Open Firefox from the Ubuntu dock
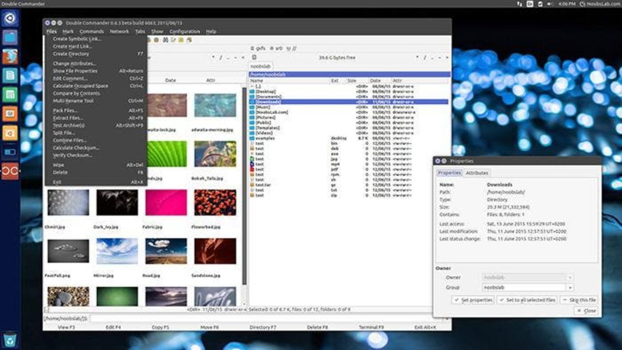Viewport: 622px width, 350px height. 10,57
